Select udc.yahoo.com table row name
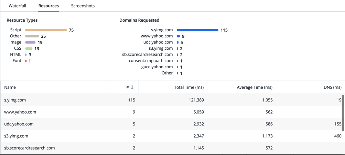Screen dimensions: 345x155 tap(19, 124)
